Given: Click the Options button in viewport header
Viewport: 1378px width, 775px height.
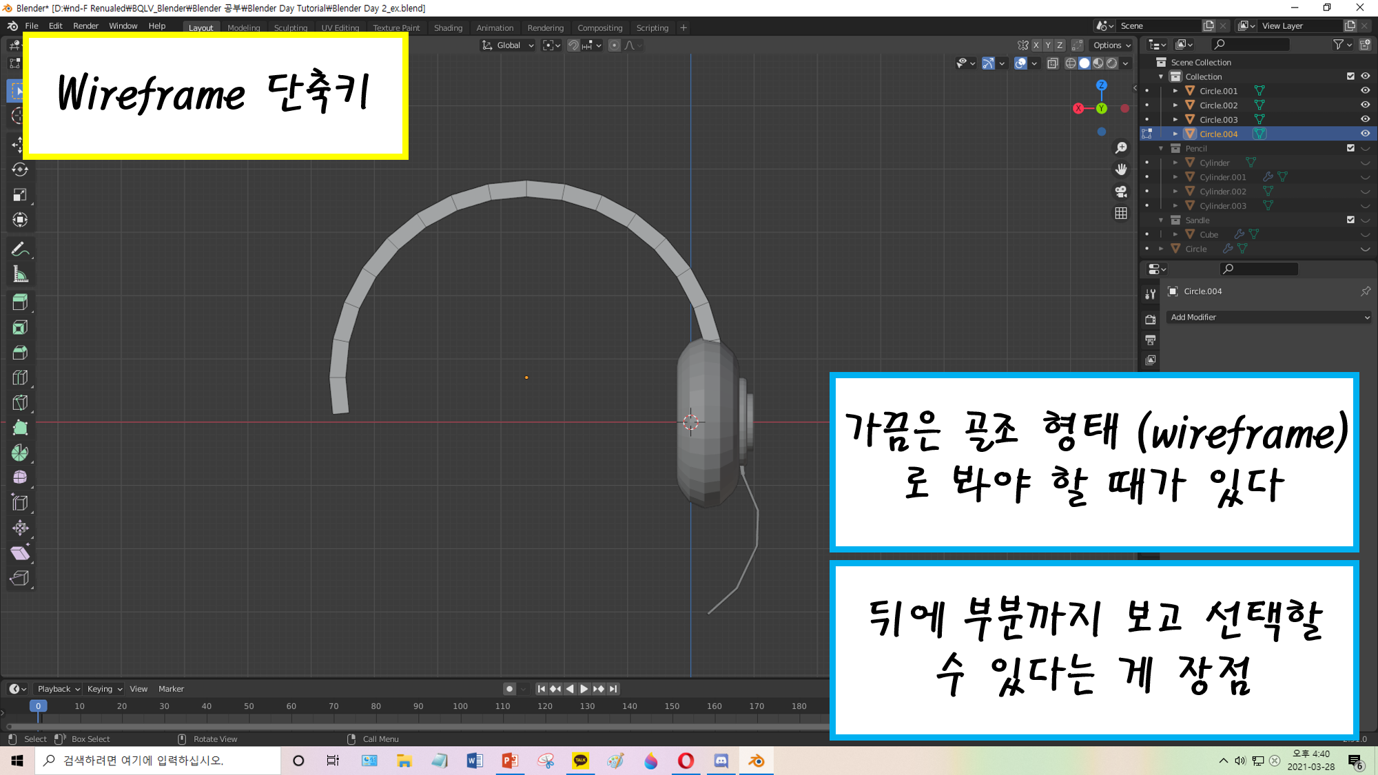Looking at the screenshot, I should 1111,45.
